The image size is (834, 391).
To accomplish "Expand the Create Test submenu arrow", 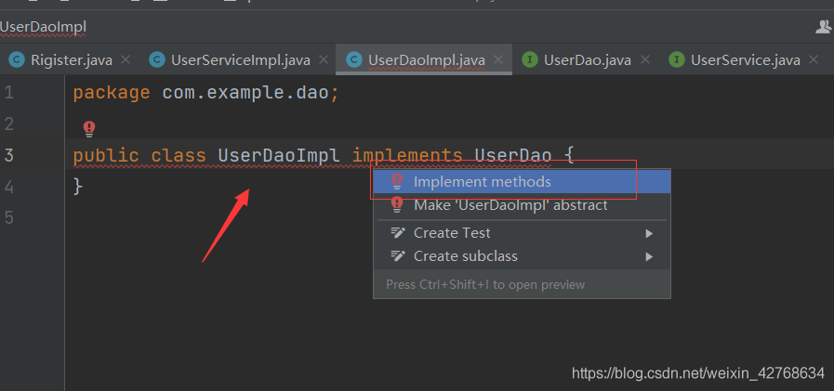I will click(x=649, y=234).
